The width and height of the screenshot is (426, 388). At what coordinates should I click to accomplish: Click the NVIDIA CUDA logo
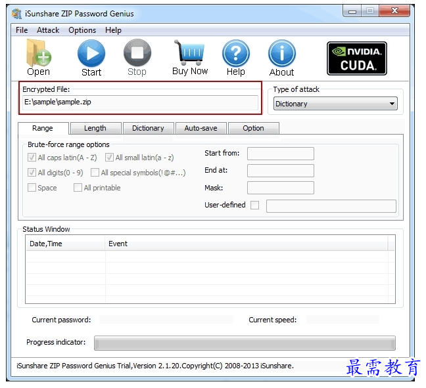pyautogui.click(x=357, y=58)
